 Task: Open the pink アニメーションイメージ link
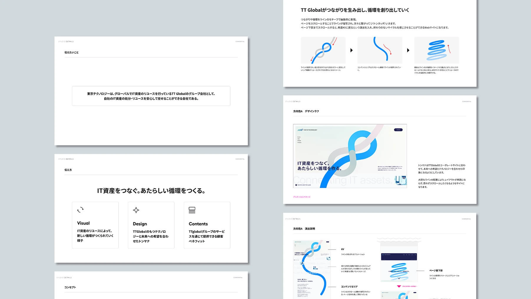coord(302,197)
